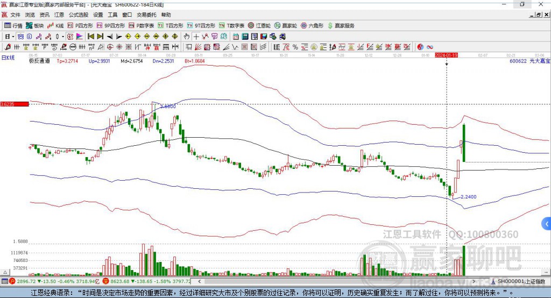
Task: Open the 9P四方形 tool
Action: 111,26
